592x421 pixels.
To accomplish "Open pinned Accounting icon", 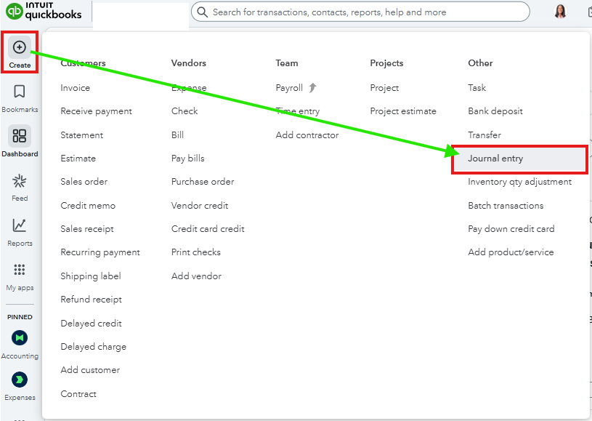I will (20, 337).
